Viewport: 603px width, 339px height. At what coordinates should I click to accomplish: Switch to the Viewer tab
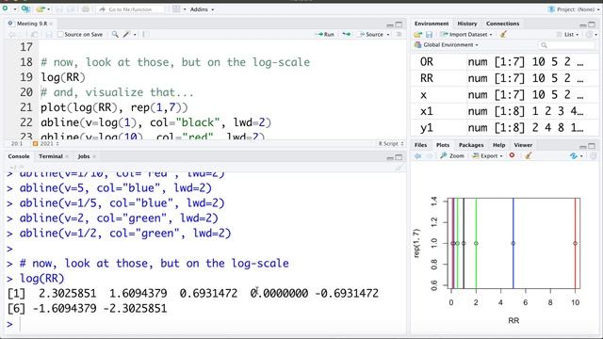[523, 145]
